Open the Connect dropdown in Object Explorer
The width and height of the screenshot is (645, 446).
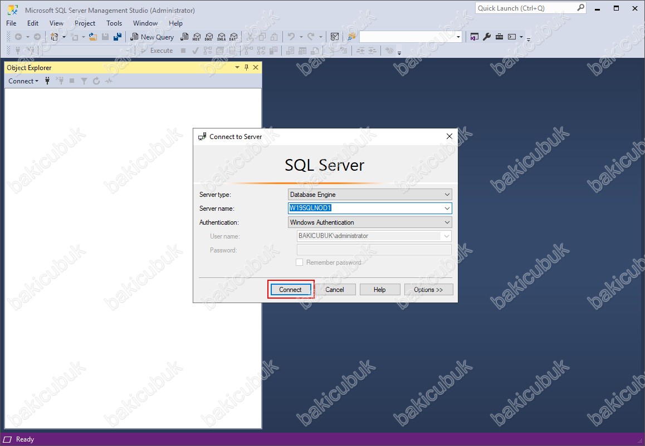pyautogui.click(x=23, y=81)
